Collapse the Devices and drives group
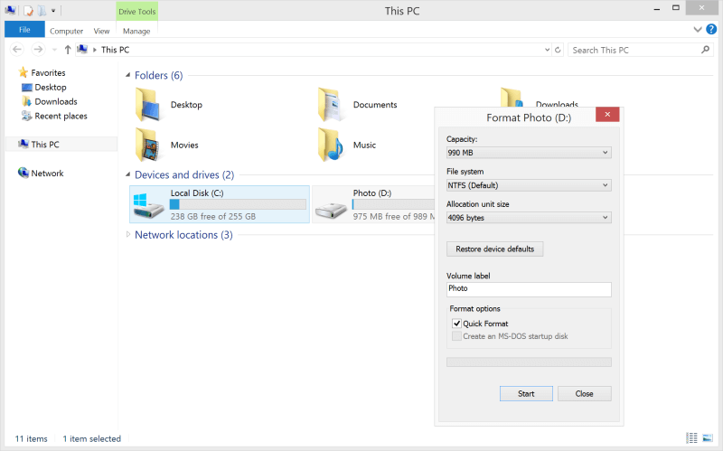The height and width of the screenshot is (451, 723). pyautogui.click(x=127, y=174)
